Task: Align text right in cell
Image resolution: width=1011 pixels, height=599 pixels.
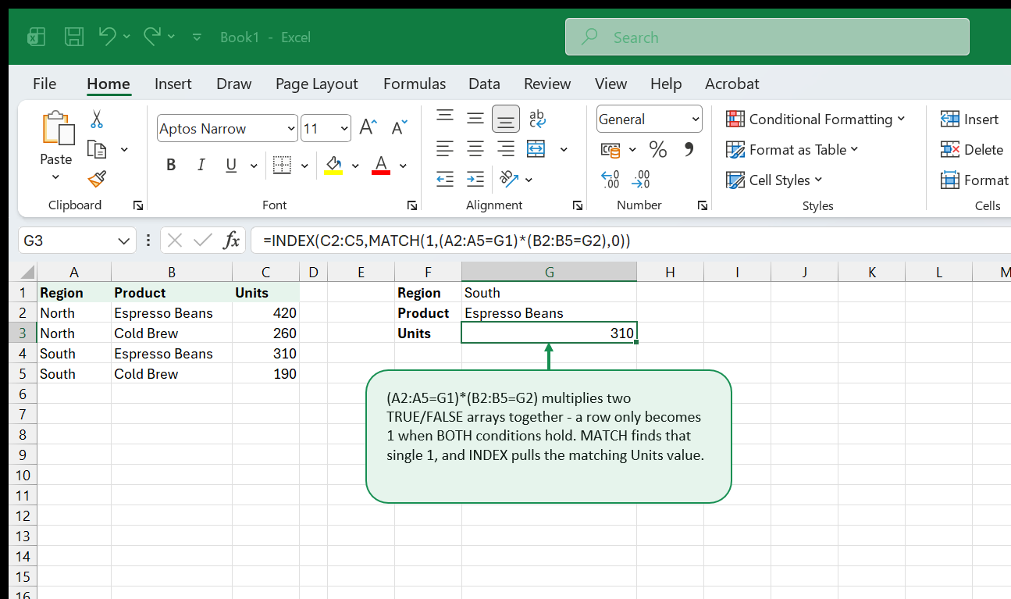Action: pyautogui.click(x=506, y=148)
